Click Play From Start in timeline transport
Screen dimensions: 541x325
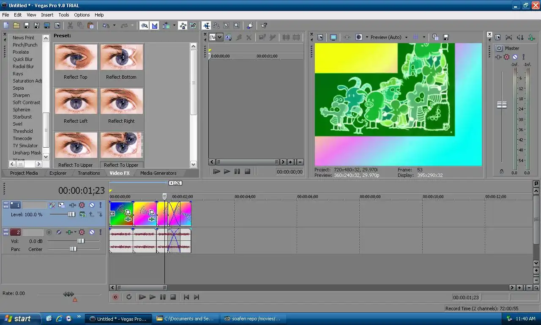142,297
